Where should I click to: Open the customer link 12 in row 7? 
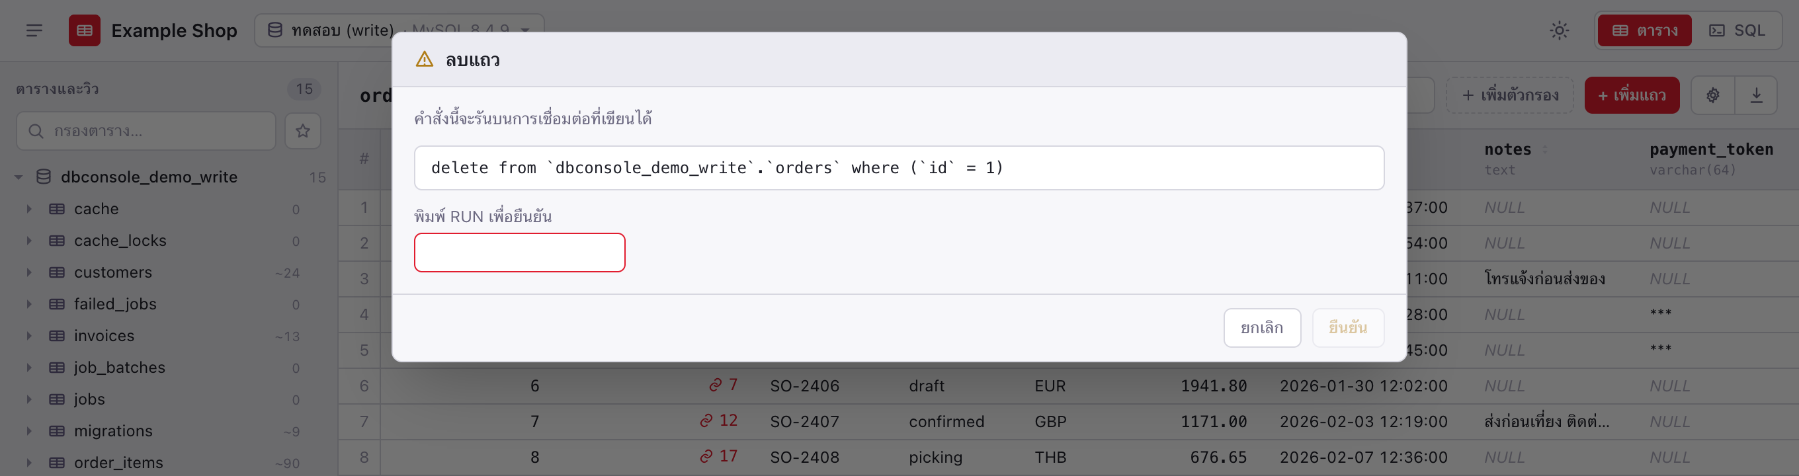click(x=719, y=420)
